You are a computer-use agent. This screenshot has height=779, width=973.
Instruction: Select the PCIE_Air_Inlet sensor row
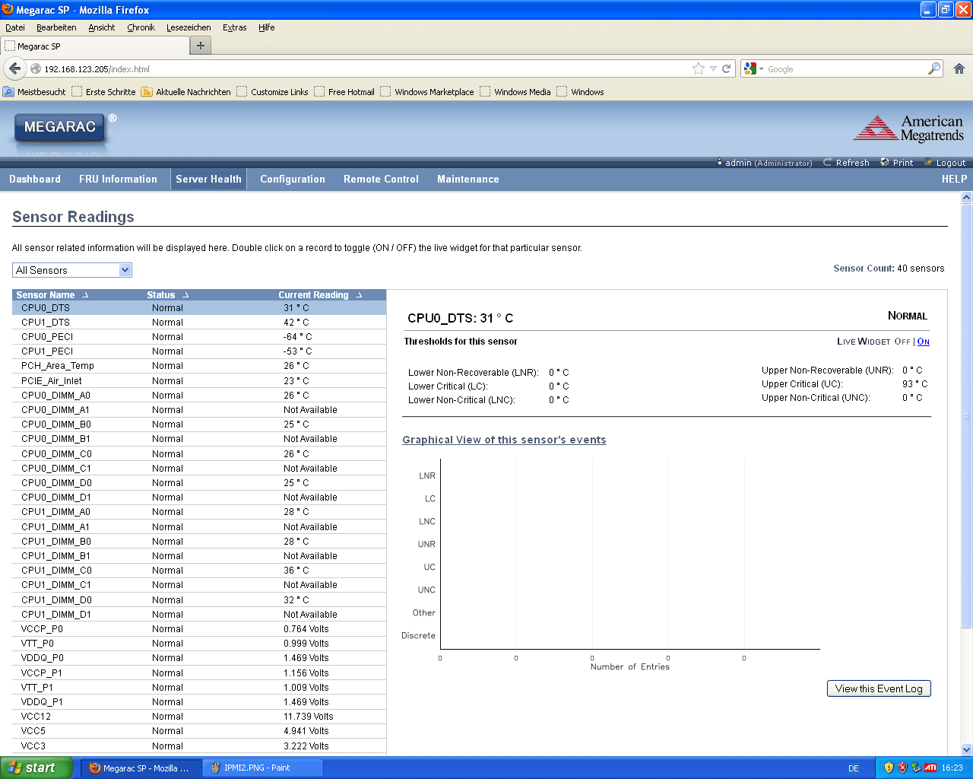pos(199,381)
